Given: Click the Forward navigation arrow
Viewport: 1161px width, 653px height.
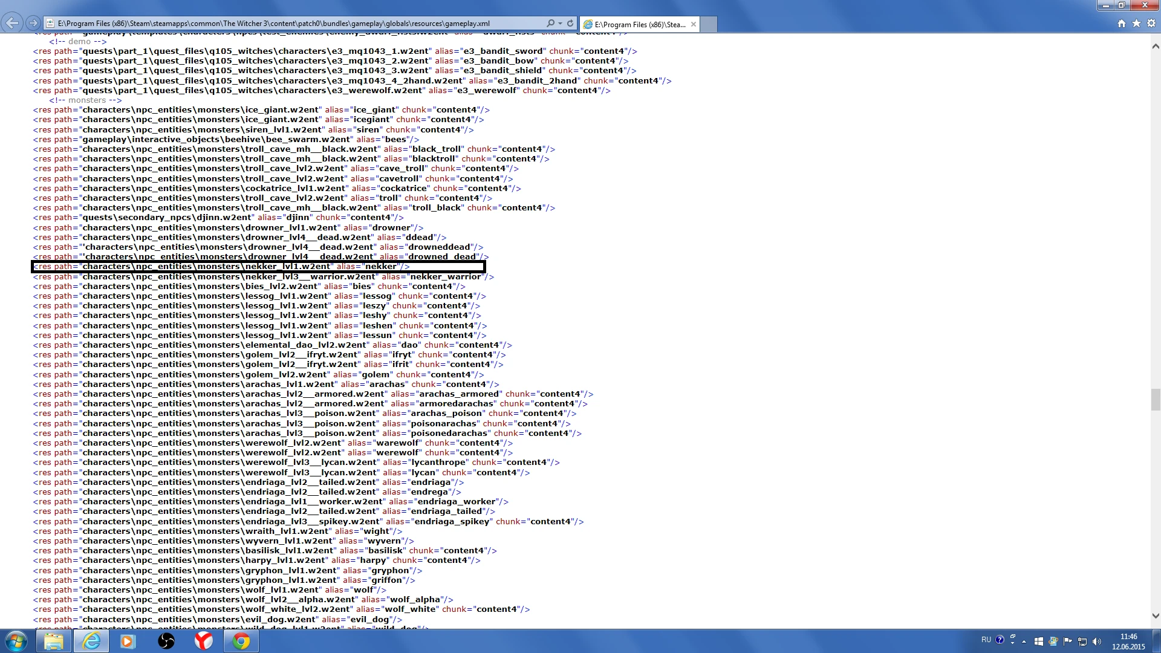Looking at the screenshot, I should point(33,24).
